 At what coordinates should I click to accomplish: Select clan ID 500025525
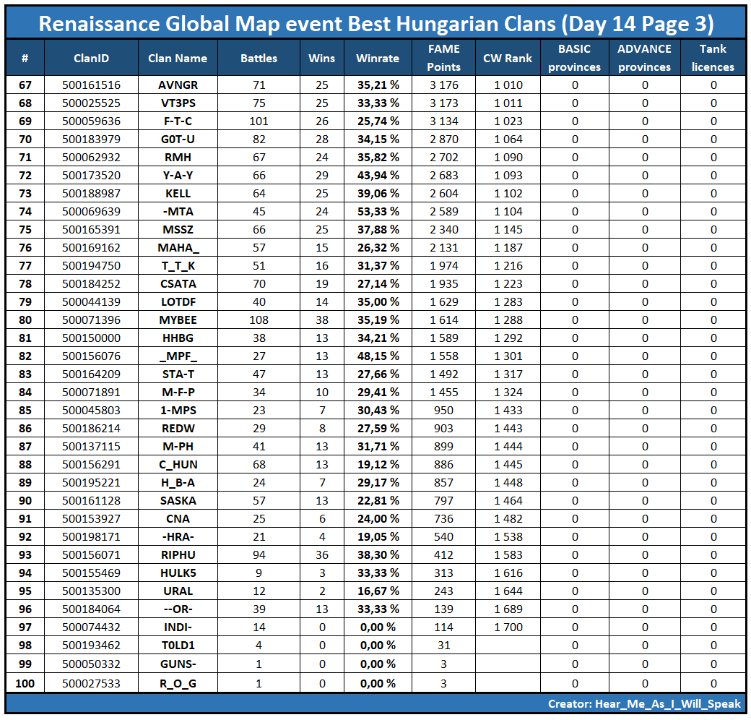92,103
